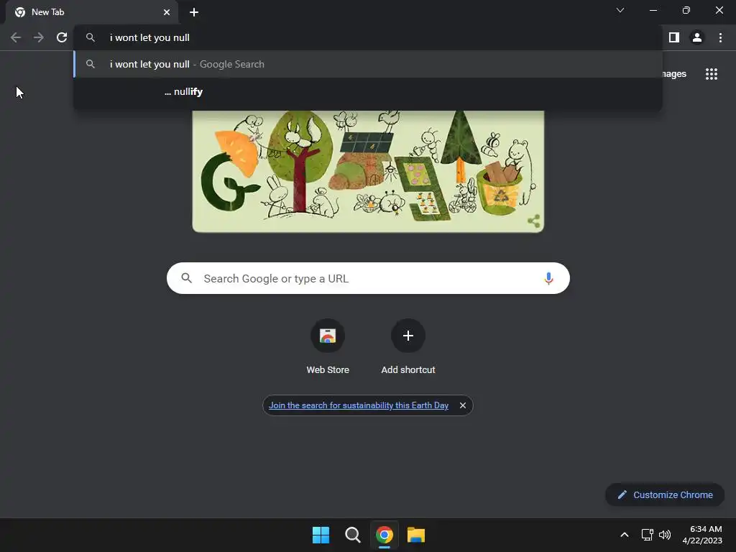Open Windows taskbar search
Image resolution: width=736 pixels, height=552 pixels.
tap(352, 535)
